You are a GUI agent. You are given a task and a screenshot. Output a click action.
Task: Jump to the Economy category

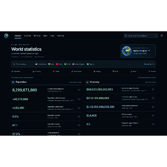pos(36,71)
